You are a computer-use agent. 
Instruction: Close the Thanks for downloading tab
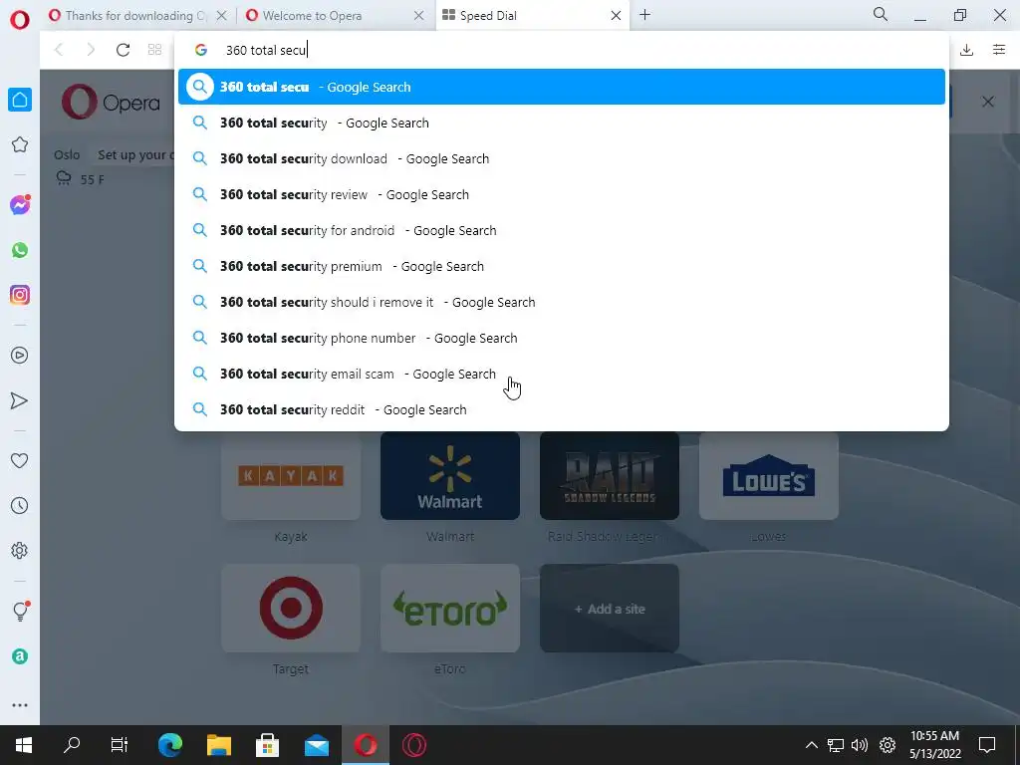coord(222,16)
